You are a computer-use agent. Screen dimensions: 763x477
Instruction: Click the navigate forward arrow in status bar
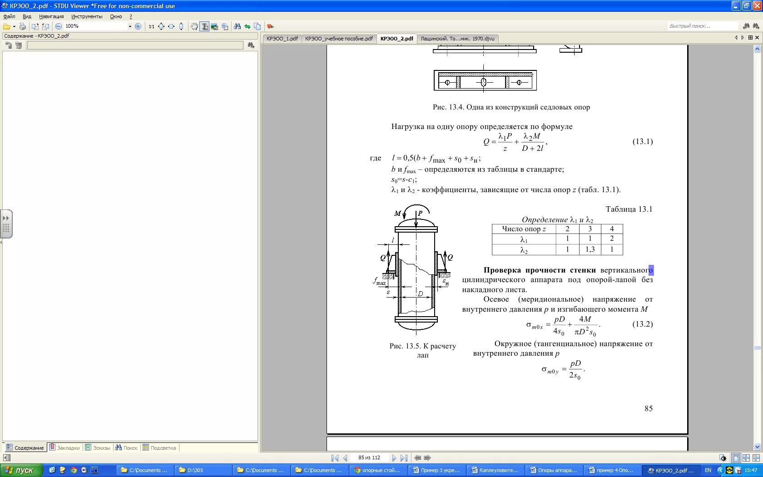tap(427, 458)
